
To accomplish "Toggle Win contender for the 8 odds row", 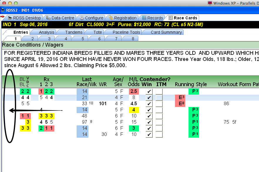I will tap(149, 98).
